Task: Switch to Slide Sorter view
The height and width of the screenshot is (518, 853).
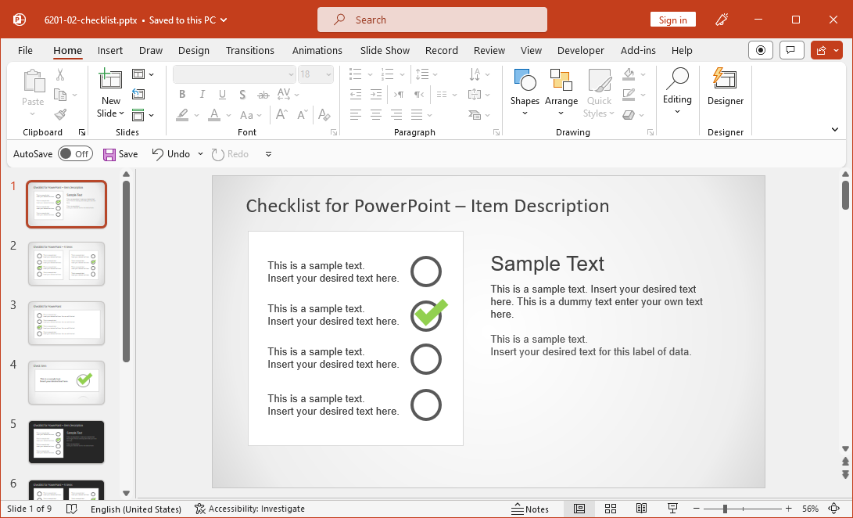Action: pos(611,509)
